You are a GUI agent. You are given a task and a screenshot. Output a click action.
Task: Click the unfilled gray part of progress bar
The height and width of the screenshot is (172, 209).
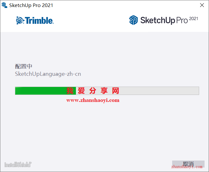point(138,91)
